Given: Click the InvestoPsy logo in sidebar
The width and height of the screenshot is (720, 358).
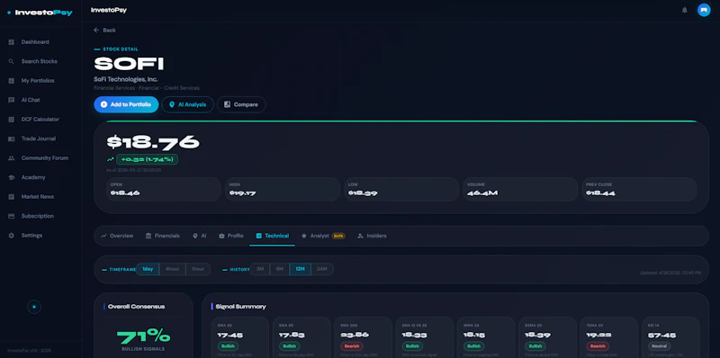Looking at the screenshot, I should point(40,13).
